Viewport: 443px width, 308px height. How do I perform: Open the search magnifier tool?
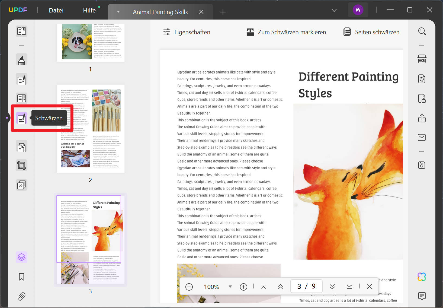(x=422, y=31)
